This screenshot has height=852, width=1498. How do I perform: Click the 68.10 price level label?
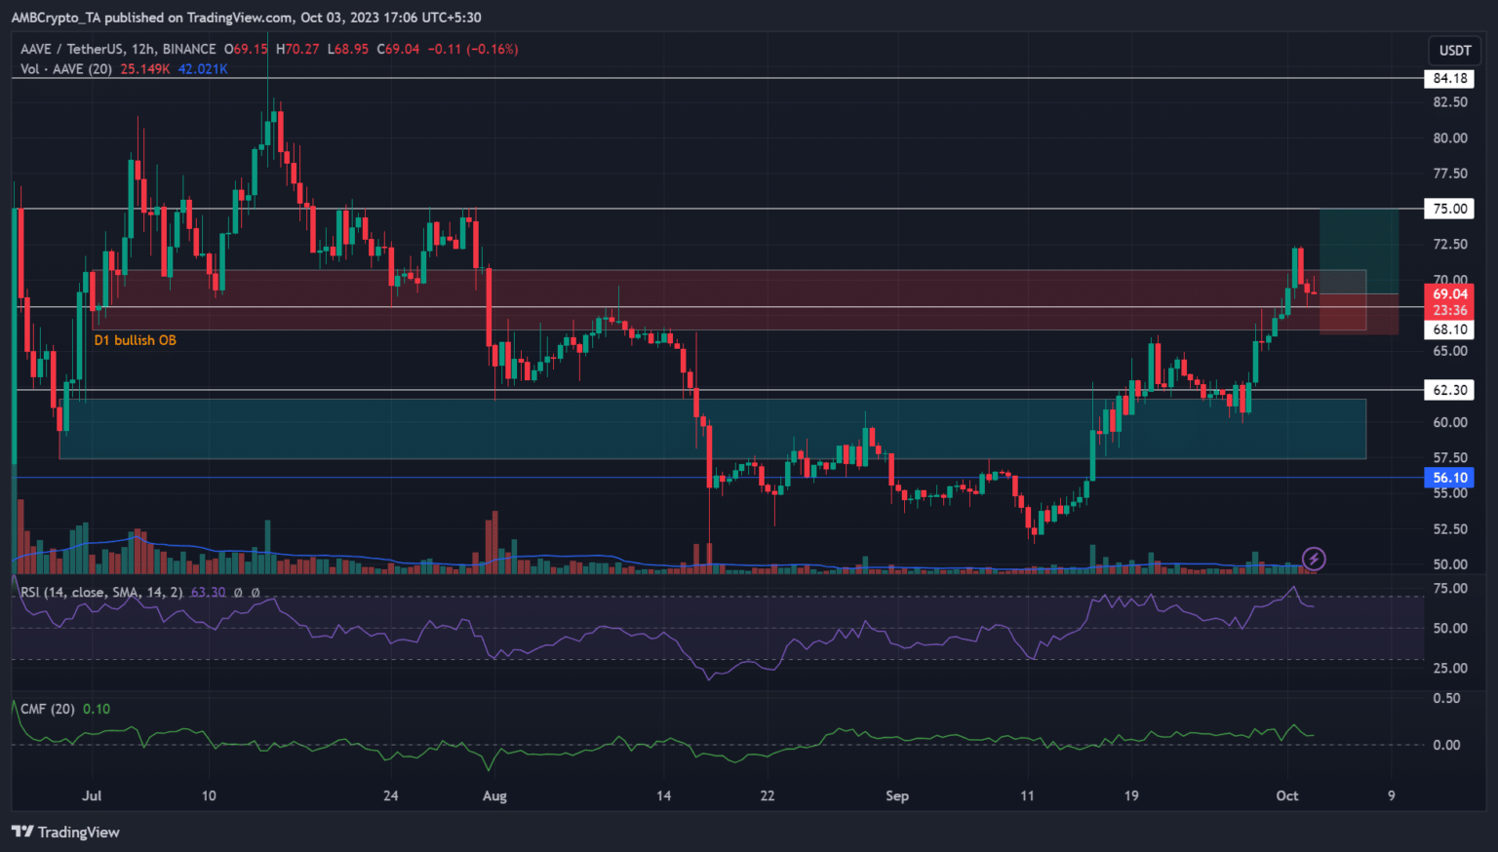pyautogui.click(x=1449, y=329)
